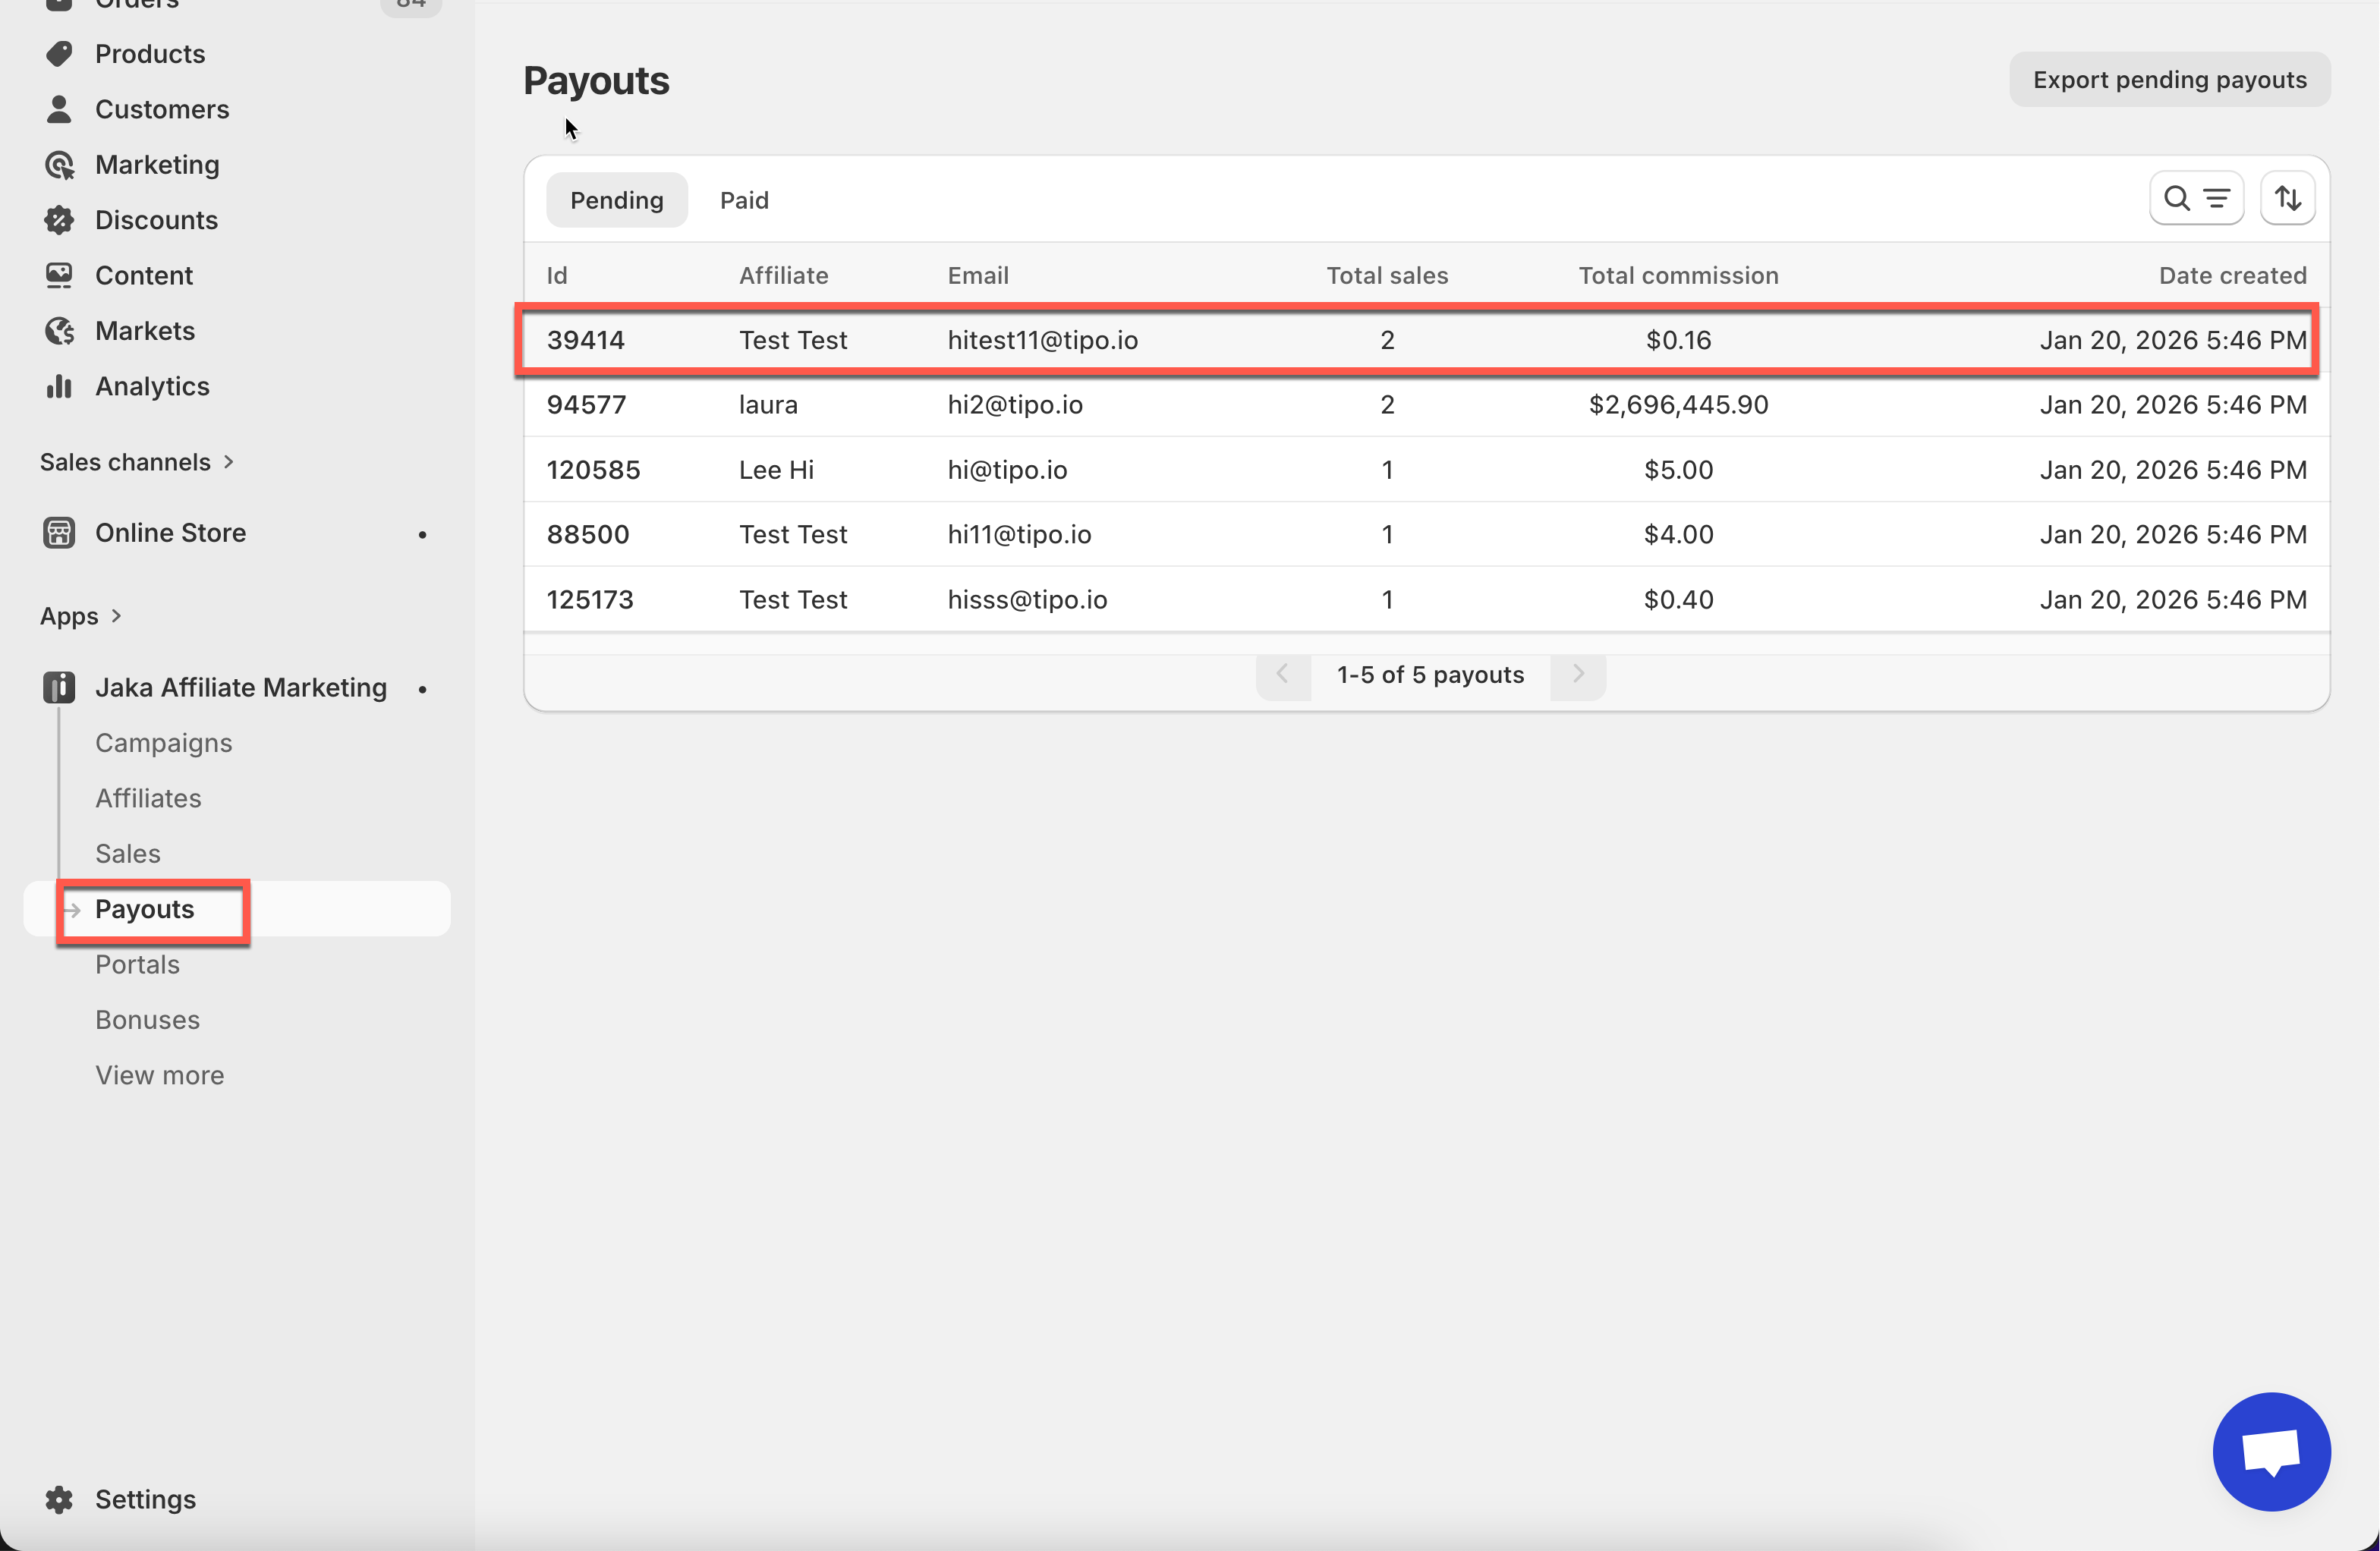Click the sort arrows icon
This screenshot has height=1551, width=2380.
coord(2287,199)
